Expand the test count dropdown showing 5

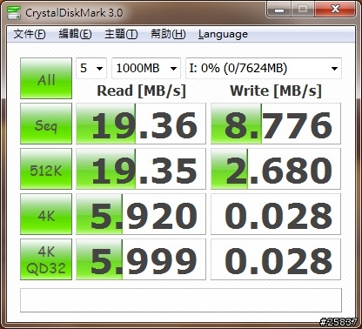(x=91, y=69)
